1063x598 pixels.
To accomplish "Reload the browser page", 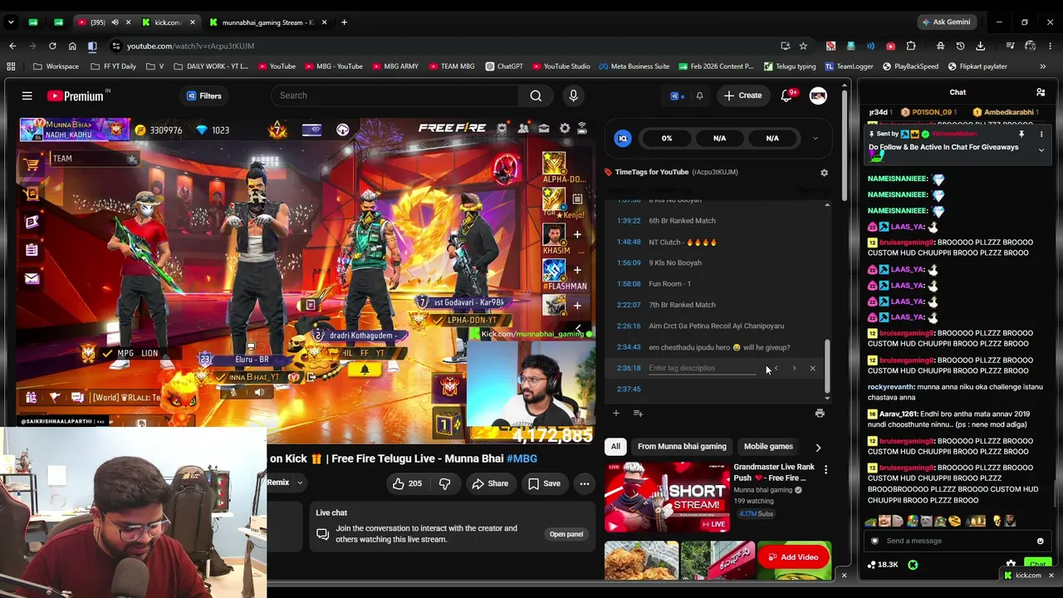I will pos(52,46).
